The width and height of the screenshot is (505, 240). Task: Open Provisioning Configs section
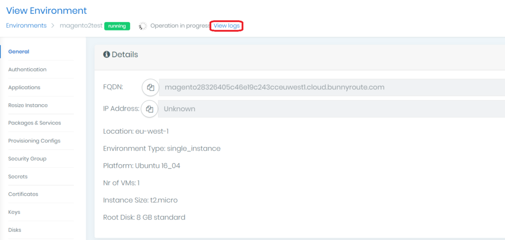click(x=35, y=141)
